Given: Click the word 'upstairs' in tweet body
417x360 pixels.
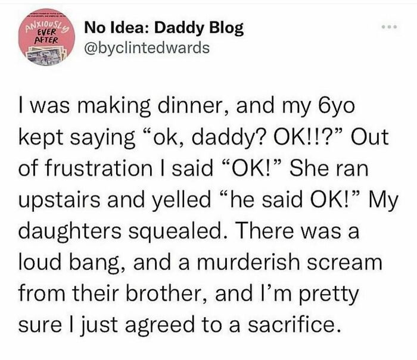Looking at the screenshot, I should pyautogui.click(x=60, y=201).
